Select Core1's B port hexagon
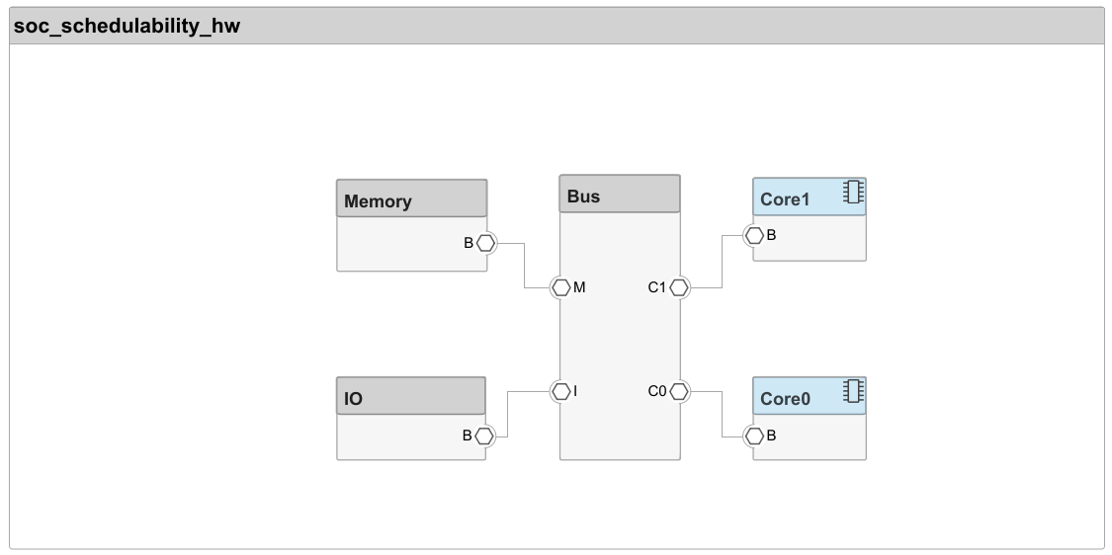This screenshot has width=1112, height=555. [754, 235]
